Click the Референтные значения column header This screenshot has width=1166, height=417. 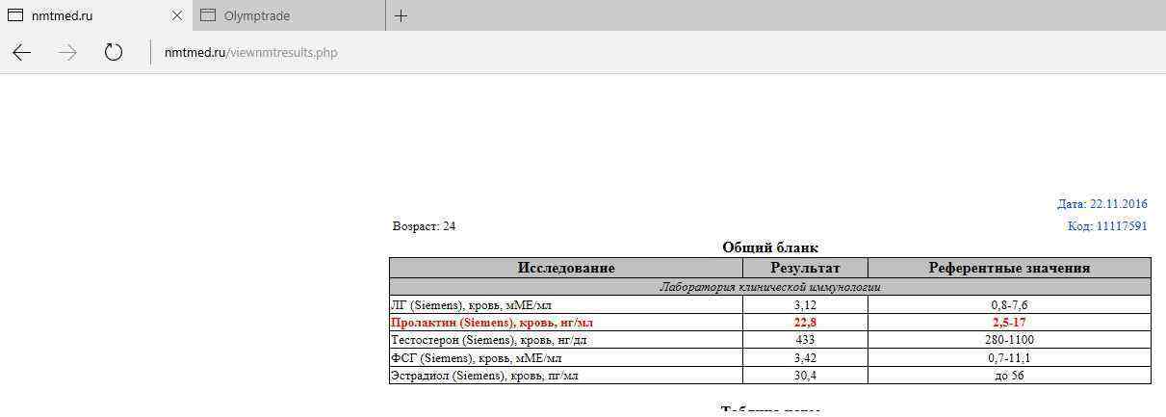point(1008,268)
